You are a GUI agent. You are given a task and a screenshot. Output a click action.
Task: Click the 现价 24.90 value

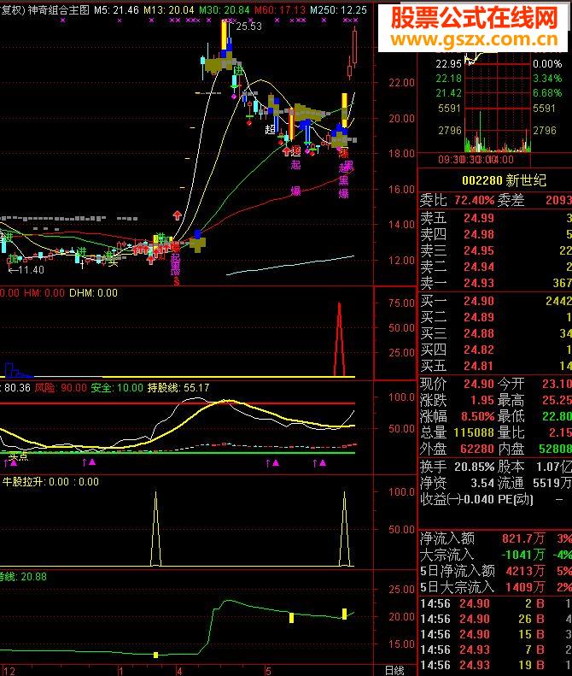tap(479, 384)
